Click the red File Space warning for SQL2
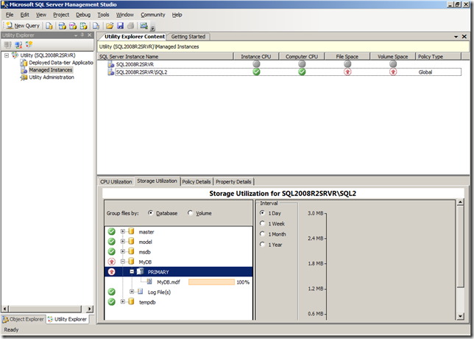 [347, 72]
